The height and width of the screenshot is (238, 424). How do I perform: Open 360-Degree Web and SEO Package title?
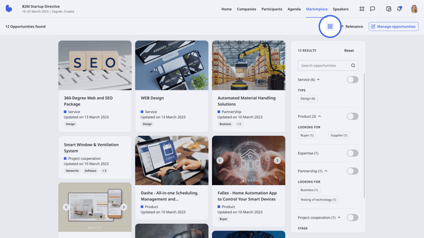click(88, 101)
